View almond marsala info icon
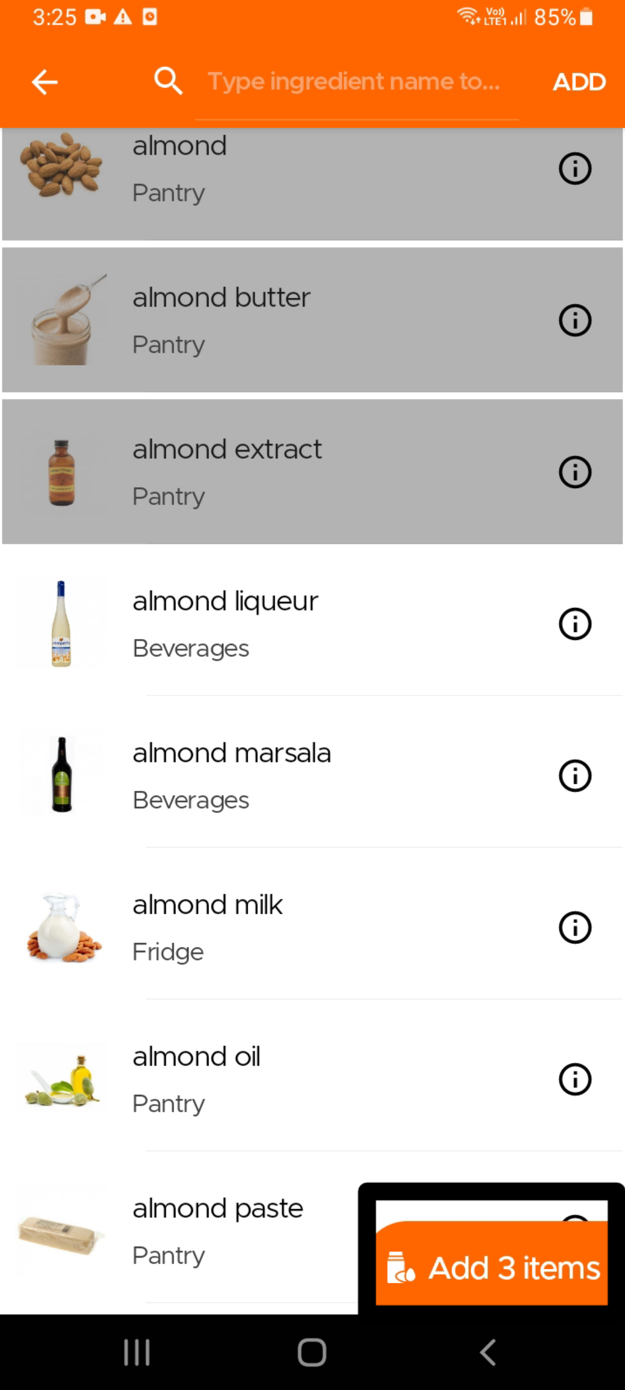Screen dimensions: 625x1390 coord(575,776)
